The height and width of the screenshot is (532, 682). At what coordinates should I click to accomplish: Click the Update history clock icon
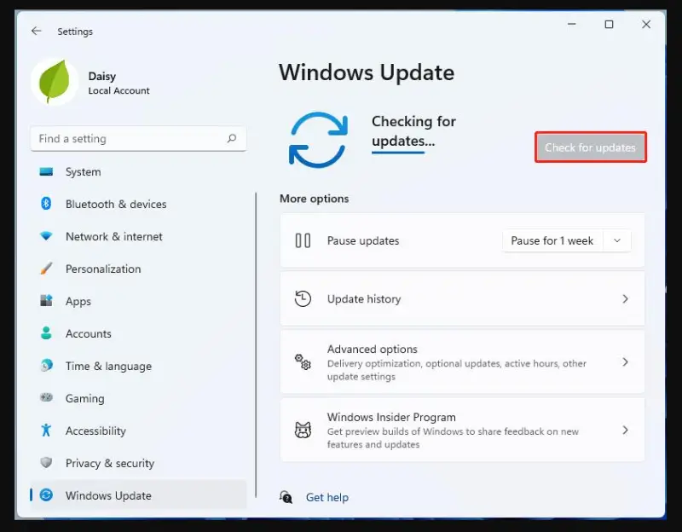[x=303, y=299]
